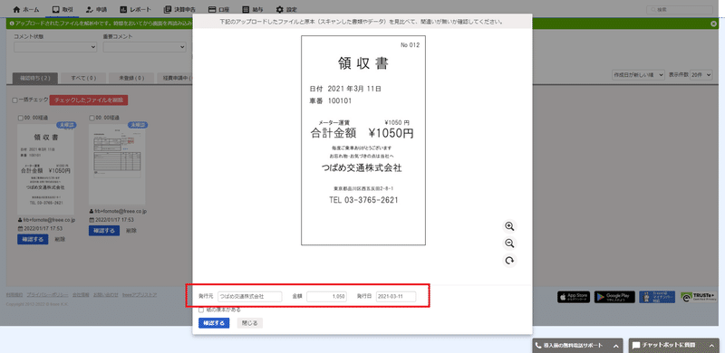Click the 金額 amount input field
Image resolution: width=725 pixels, height=353 pixels.
[x=326, y=297]
